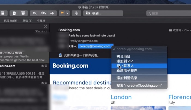Open 有旗标 favorites tab

point(41,21)
